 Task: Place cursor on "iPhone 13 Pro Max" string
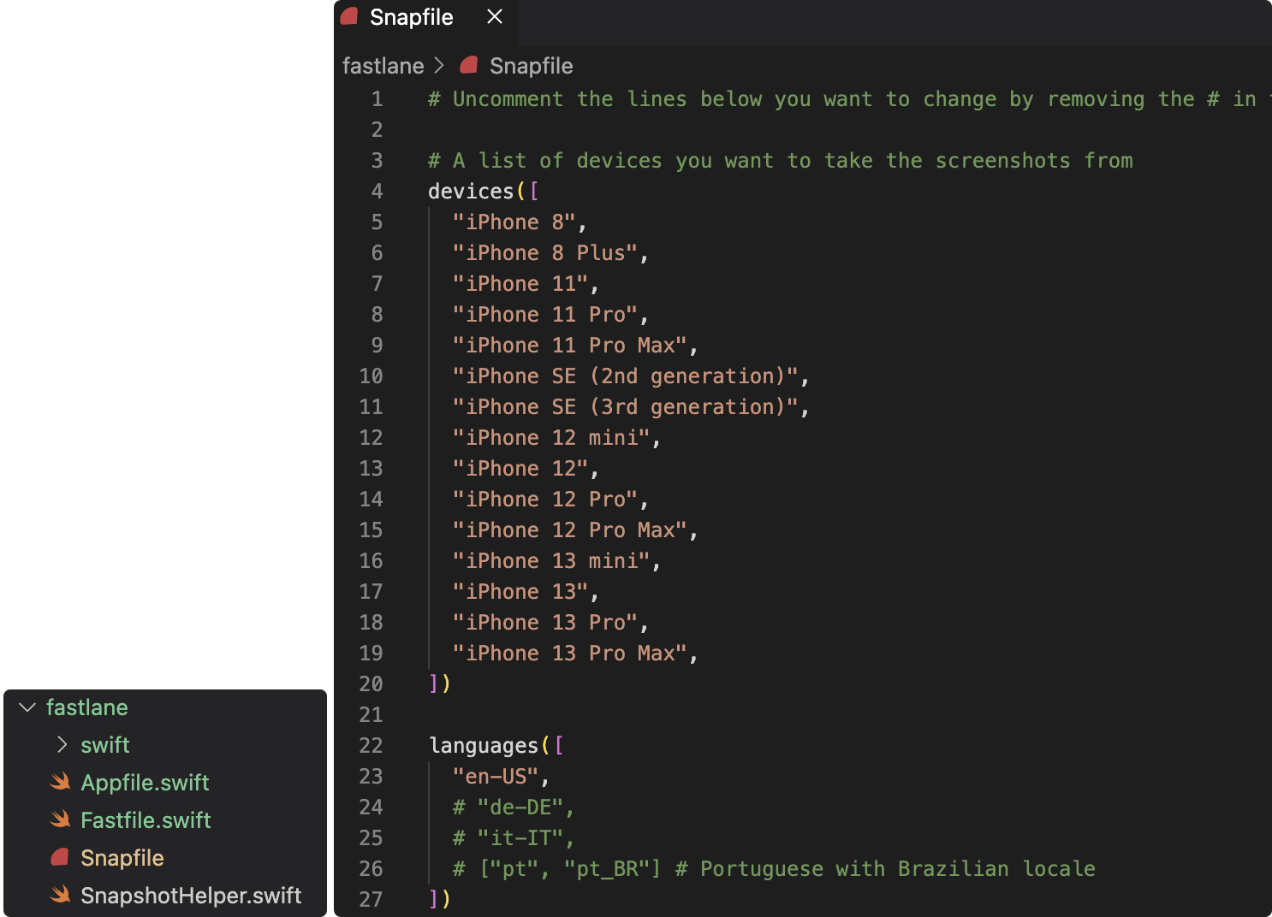(x=569, y=654)
